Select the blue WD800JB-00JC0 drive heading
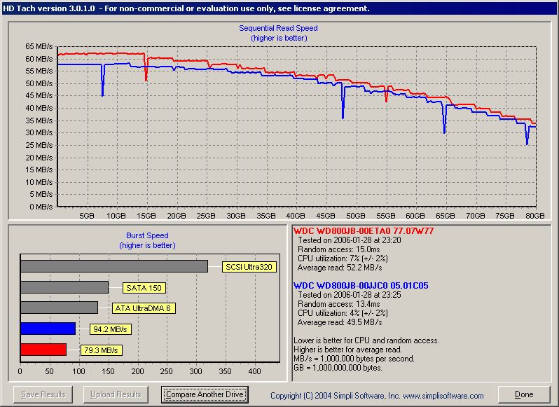 tap(360, 286)
